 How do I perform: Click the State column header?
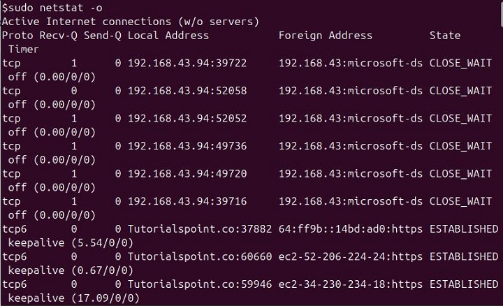click(445, 36)
